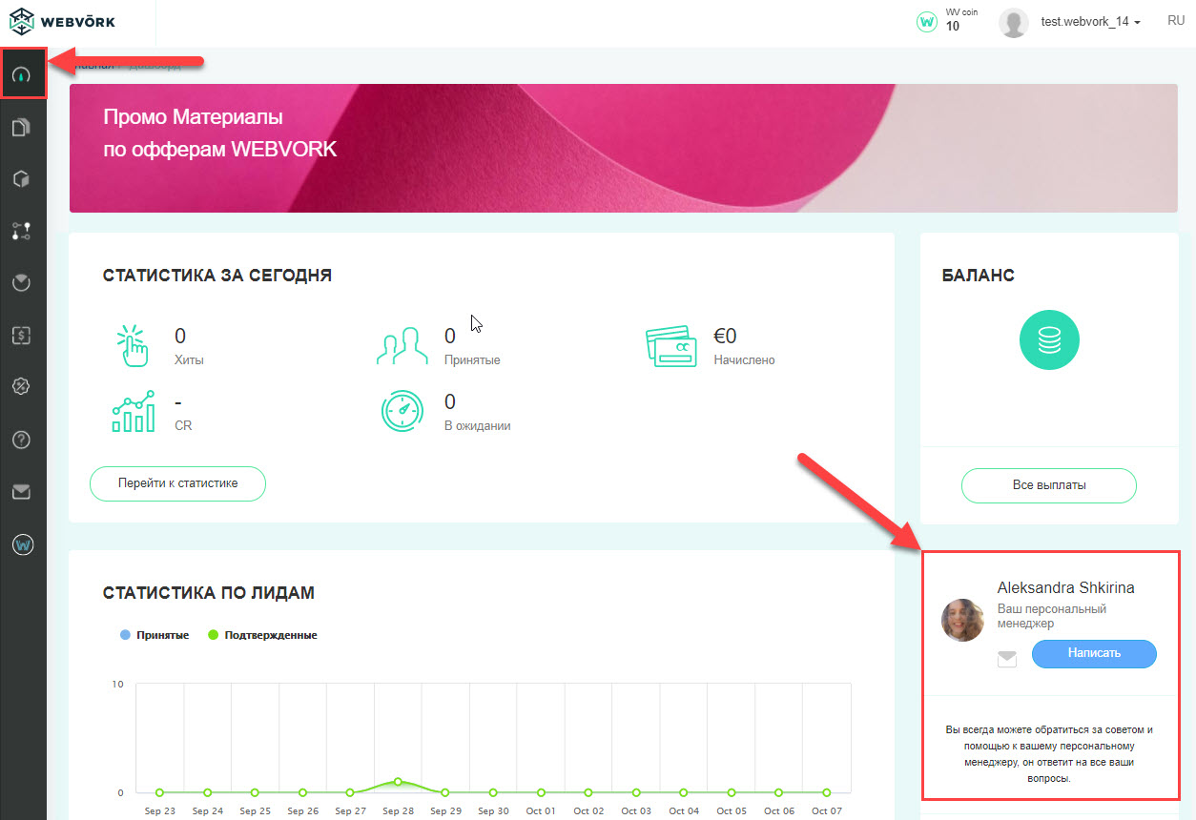Open the help question mark sidebar icon
The image size is (1196, 820).
pyautogui.click(x=22, y=440)
